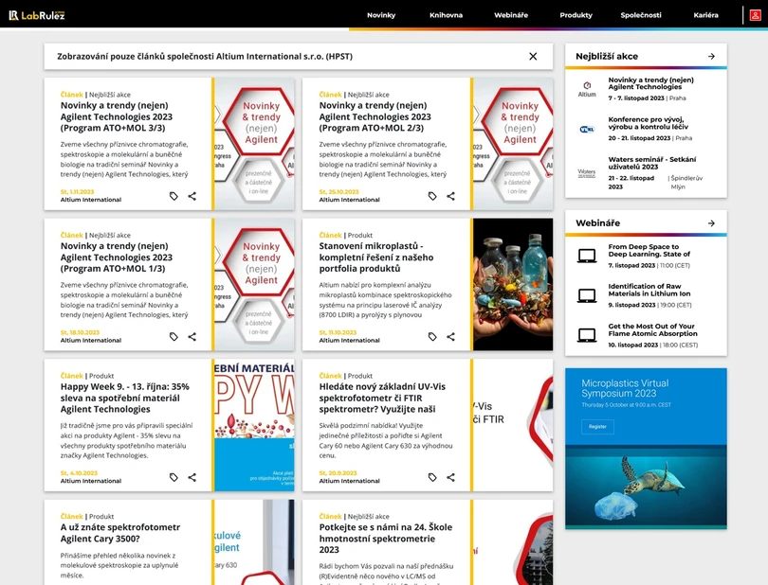Click the microplastics bottles article thumbnail

[512, 284]
